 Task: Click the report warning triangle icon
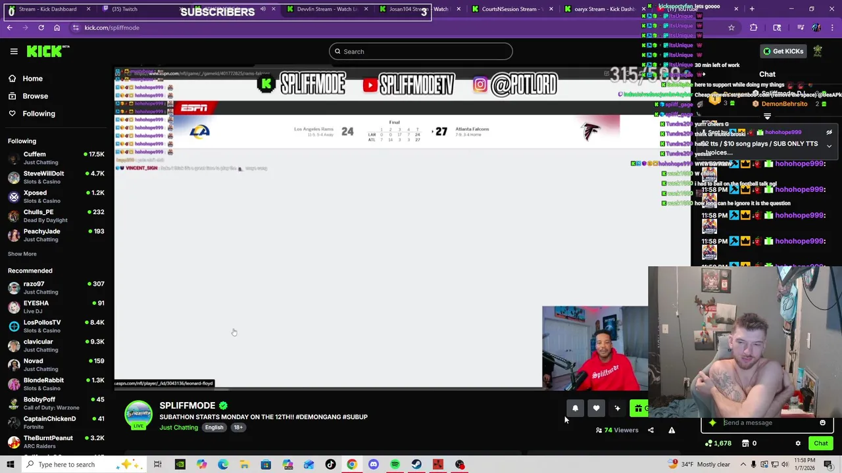(x=672, y=430)
